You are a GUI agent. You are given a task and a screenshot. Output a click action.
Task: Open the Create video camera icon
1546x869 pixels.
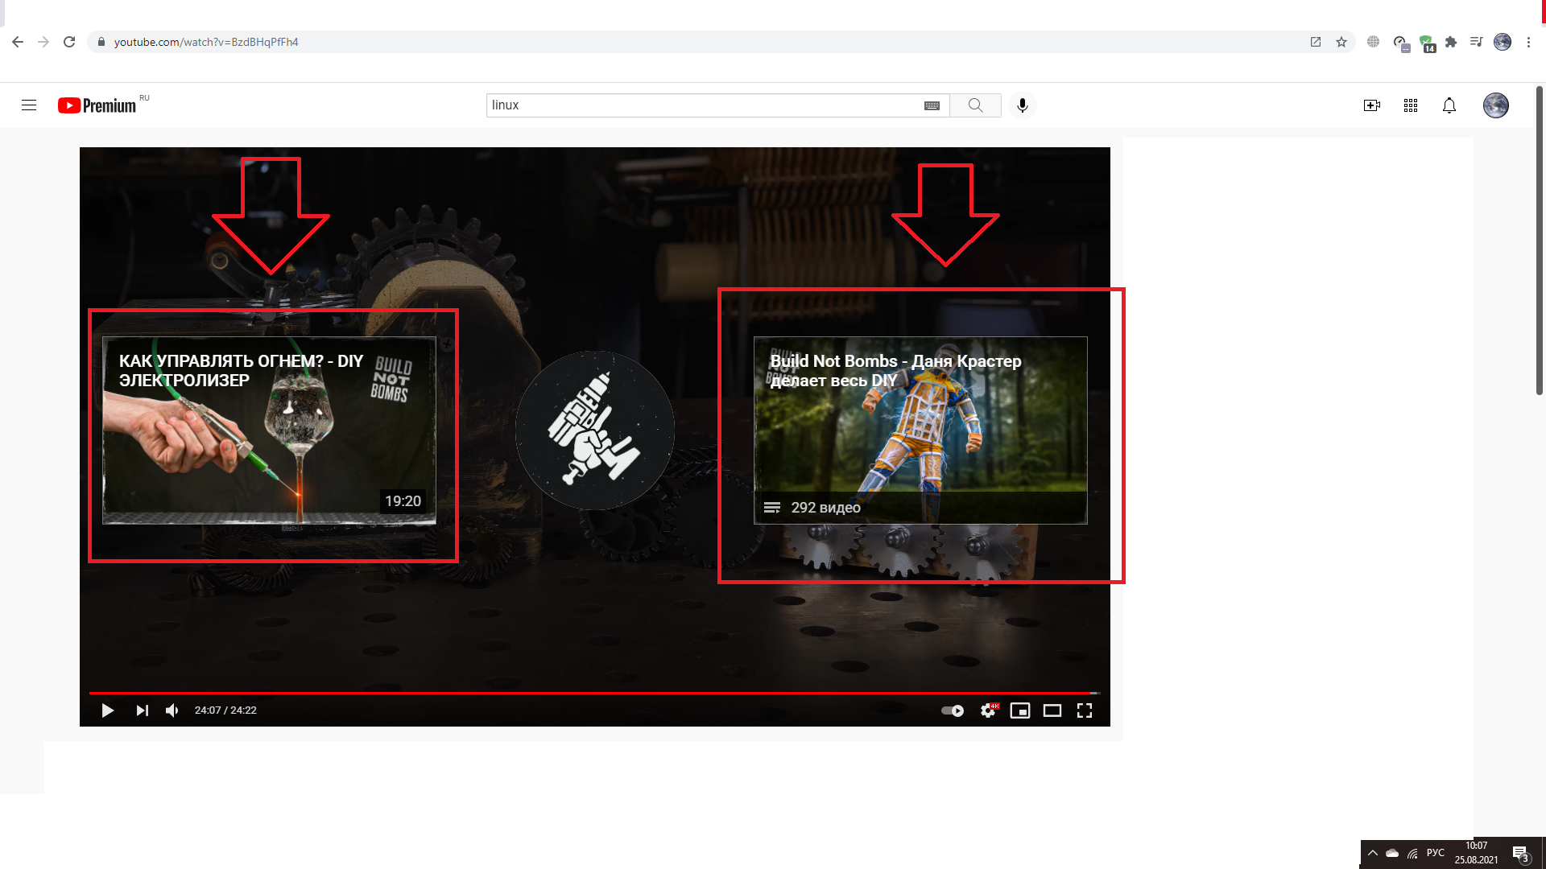tap(1372, 105)
